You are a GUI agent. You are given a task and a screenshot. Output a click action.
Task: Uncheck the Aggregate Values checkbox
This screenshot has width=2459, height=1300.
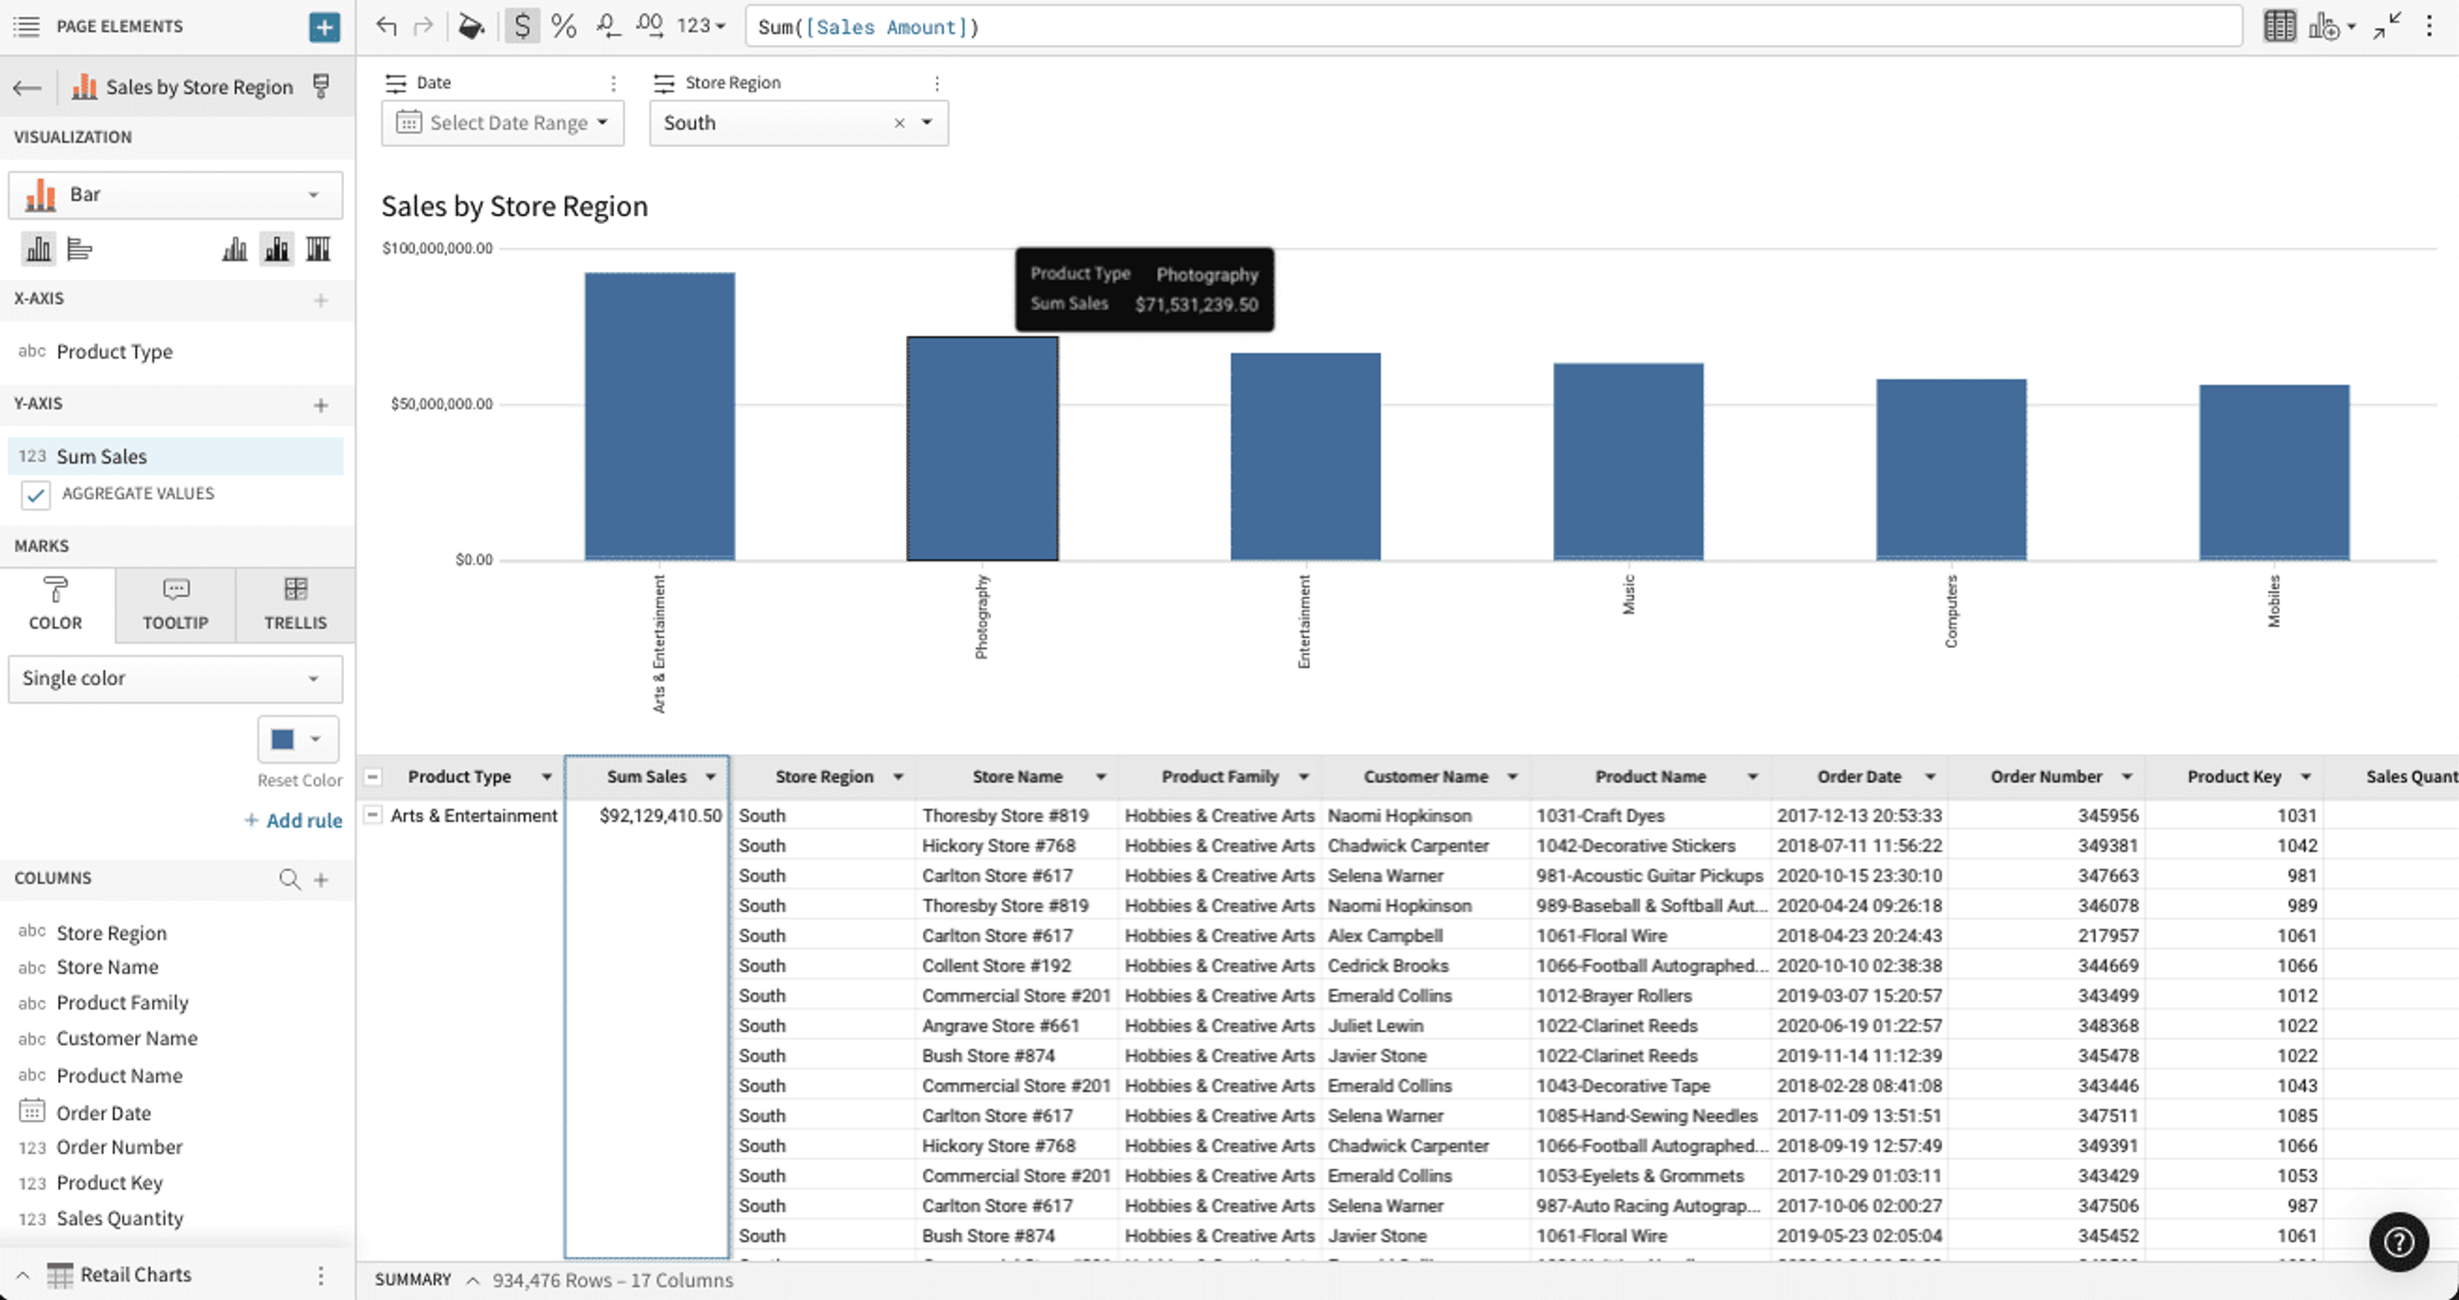tap(35, 494)
